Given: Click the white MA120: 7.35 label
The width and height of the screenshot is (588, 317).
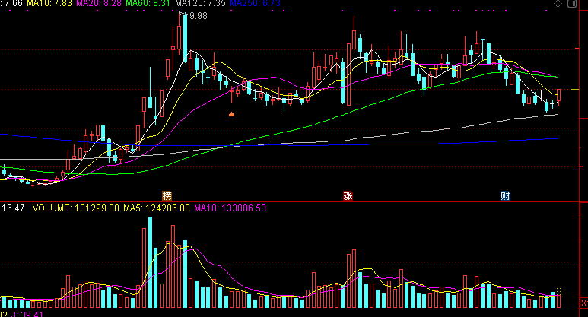Looking at the screenshot, I should [x=200, y=3].
